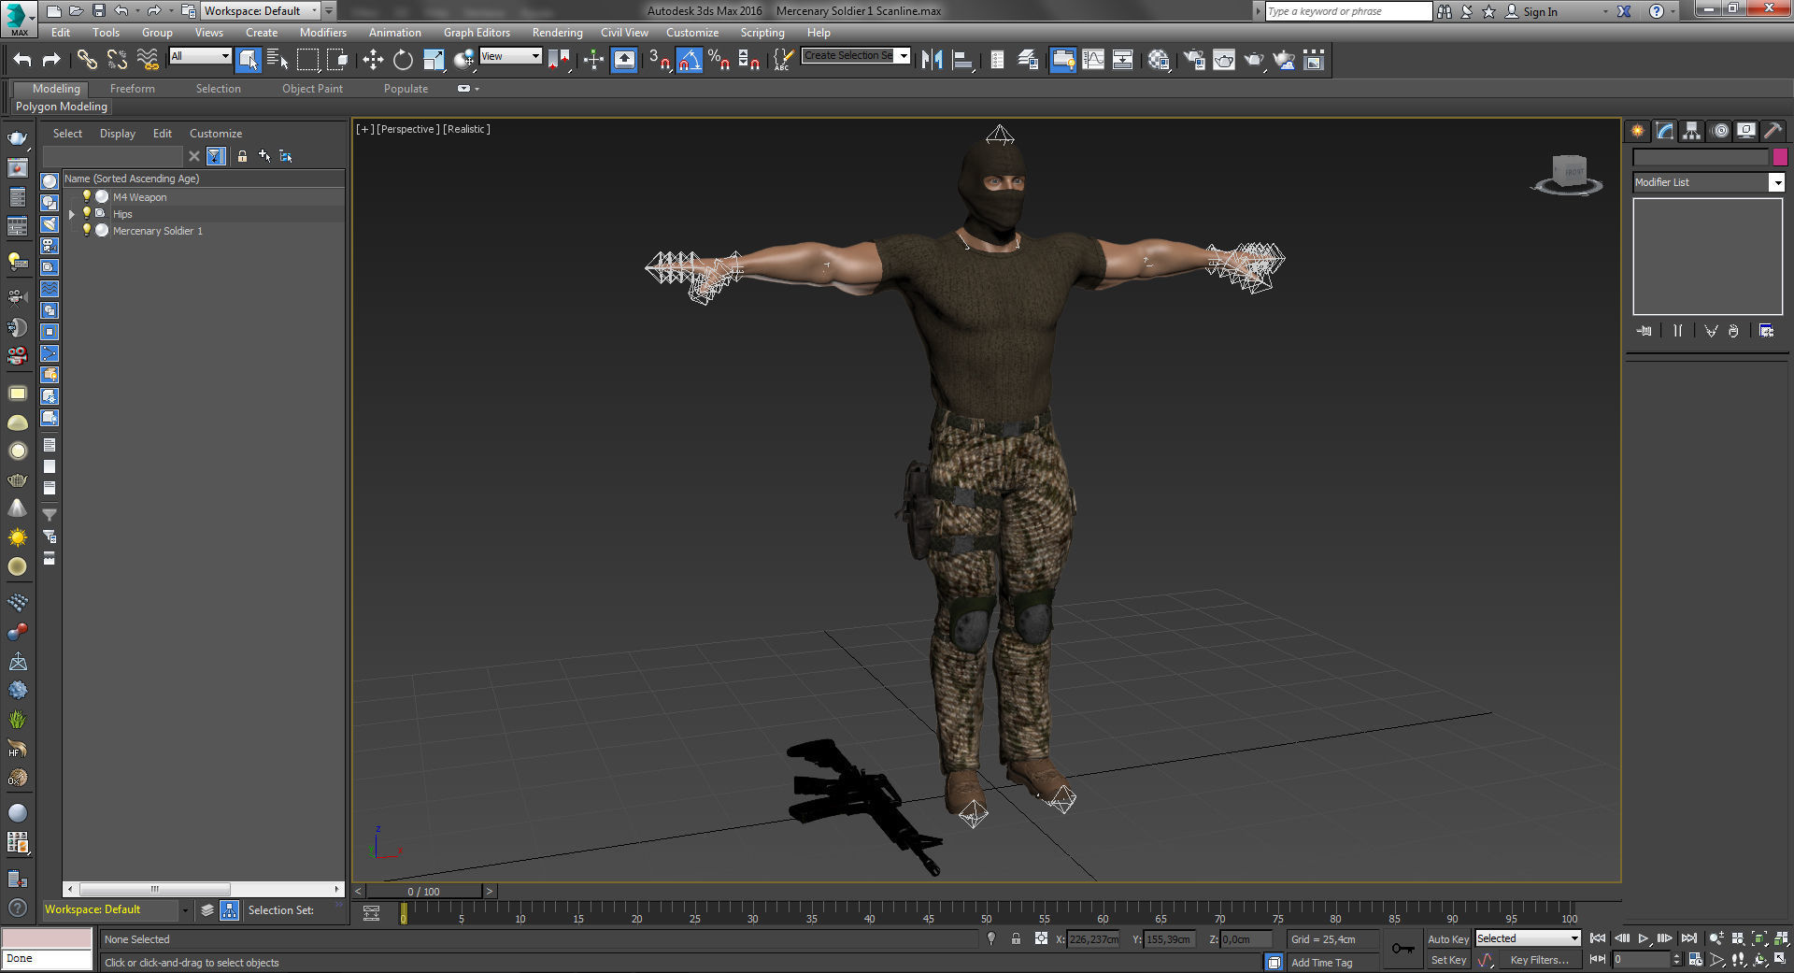Switch to the Freeform ribbon tab
1794x973 pixels.
(133, 89)
